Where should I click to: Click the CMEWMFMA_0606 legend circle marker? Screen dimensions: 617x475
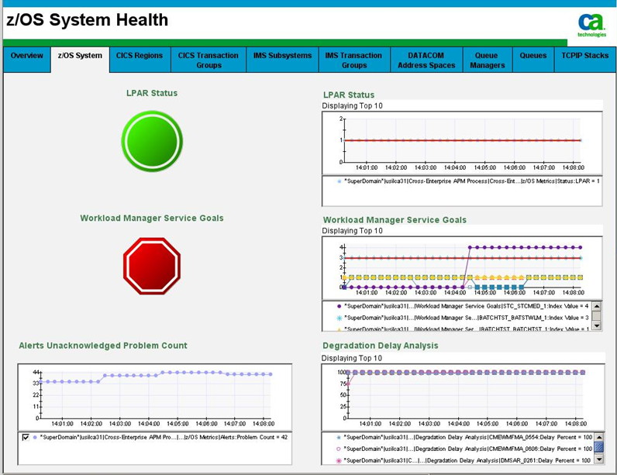[x=339, y=449]
